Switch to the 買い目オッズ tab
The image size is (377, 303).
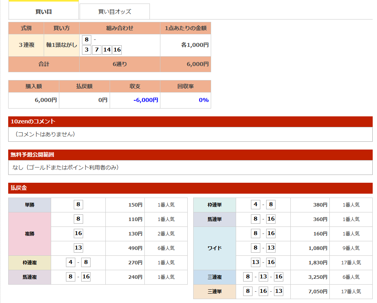point(114,12)
